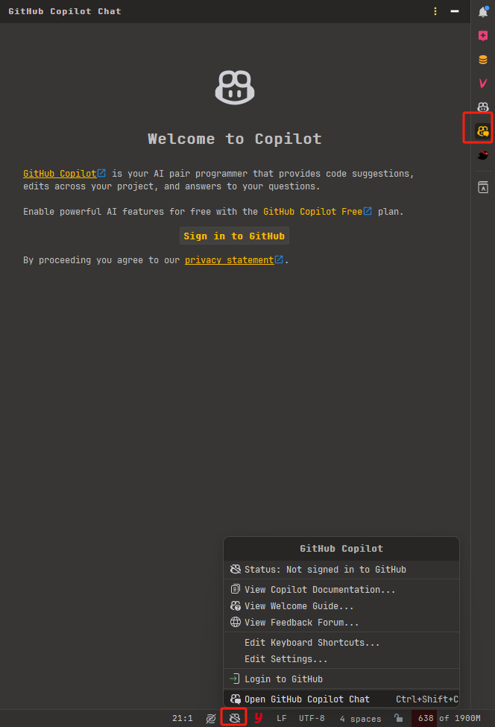The width and height of the screenshot is (495, 727).
Task: Open the pink V plugin tool window
Action: (483, 84)
